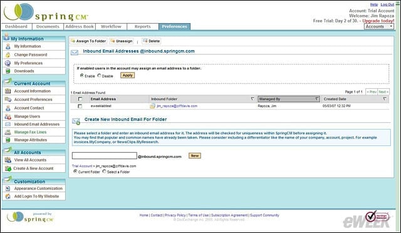The image size is (401, 233).
Task: Open the Terms of Use footer link
Action: (199, 215)
